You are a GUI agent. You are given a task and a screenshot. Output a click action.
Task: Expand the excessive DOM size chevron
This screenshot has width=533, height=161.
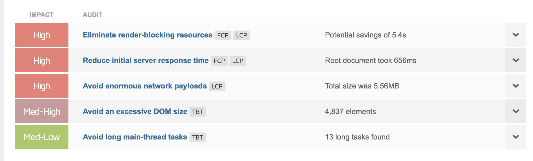point(516,111)
